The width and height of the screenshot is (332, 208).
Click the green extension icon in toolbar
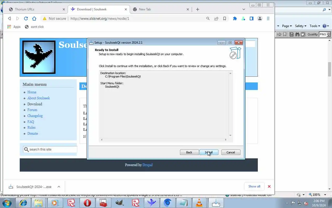243,18
